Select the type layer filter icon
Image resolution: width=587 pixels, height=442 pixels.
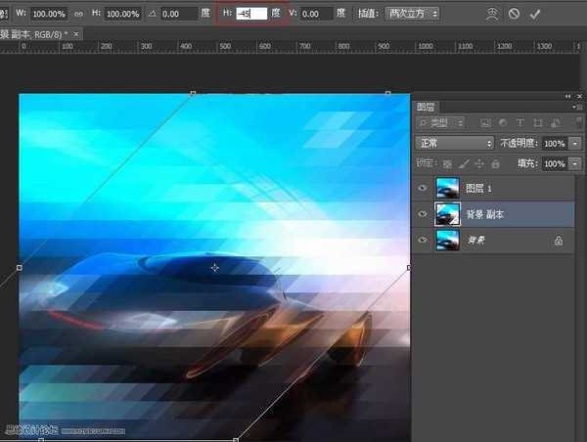(x=519, y=122)
